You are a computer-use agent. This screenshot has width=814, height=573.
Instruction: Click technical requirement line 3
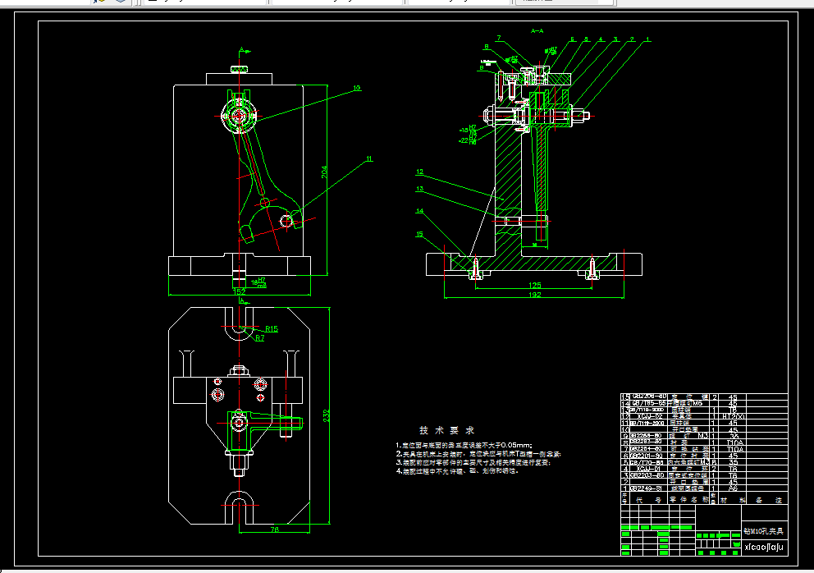click(x=473, y=462)
